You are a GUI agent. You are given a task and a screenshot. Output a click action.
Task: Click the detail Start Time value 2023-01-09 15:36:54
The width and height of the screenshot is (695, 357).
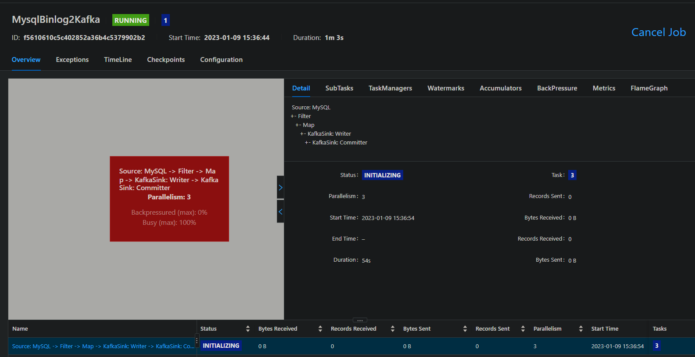tap(388, 218)
